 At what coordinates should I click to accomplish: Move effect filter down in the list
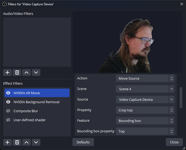pos(36,142)
